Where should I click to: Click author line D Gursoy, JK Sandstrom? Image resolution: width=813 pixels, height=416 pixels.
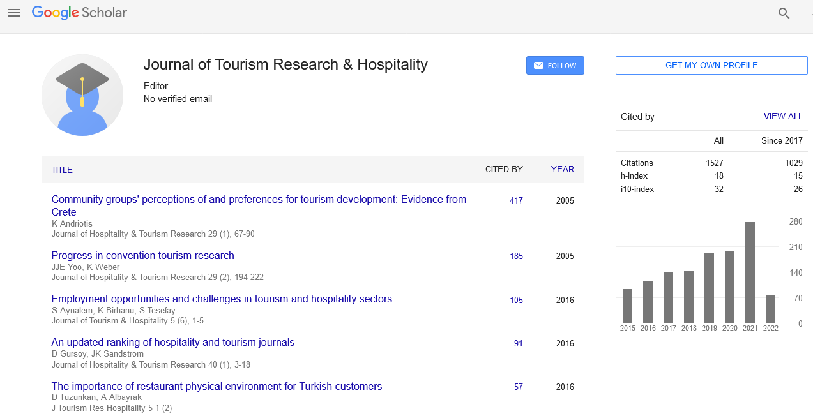[x=98, y=354]
